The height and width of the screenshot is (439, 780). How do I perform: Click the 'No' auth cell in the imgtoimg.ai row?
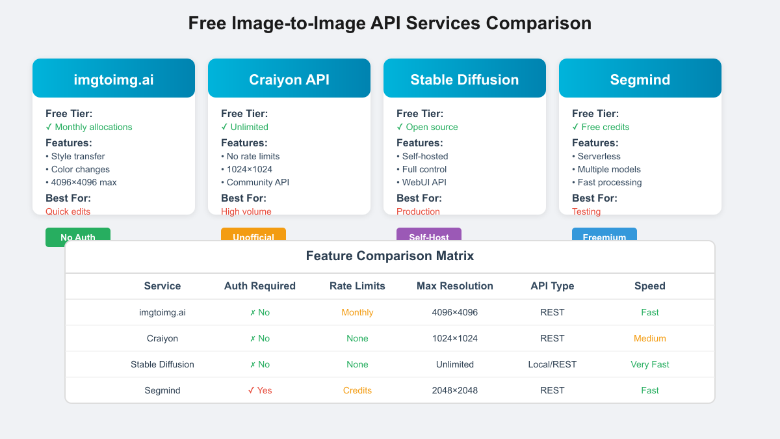(260, 312)
